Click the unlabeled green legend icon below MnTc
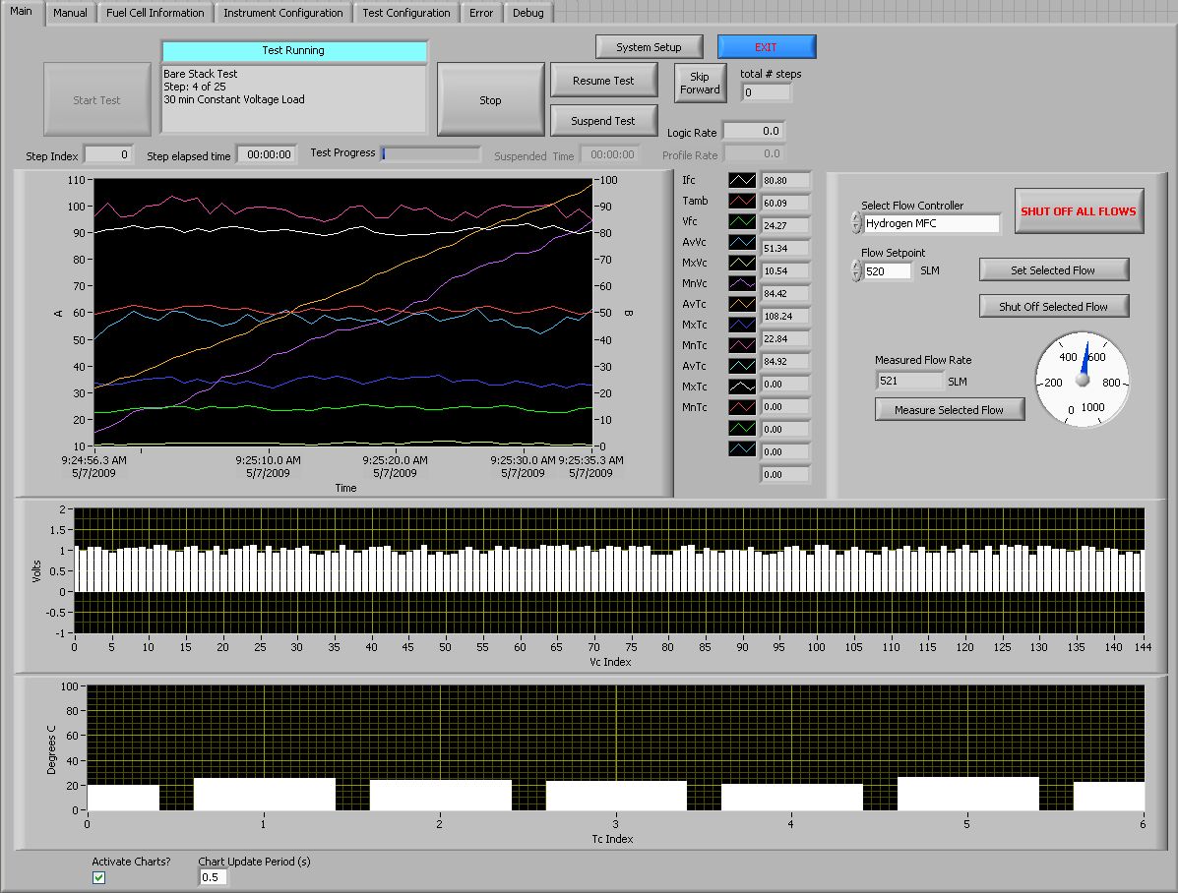Image resolution: width=1178 pixels, height=893 pixels. (x=741, y=428)
